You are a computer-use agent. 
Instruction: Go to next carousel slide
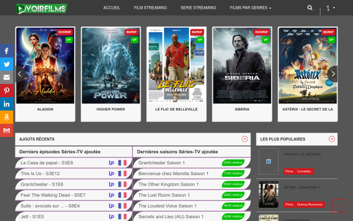pyautogui.click(x=333, y=74)
